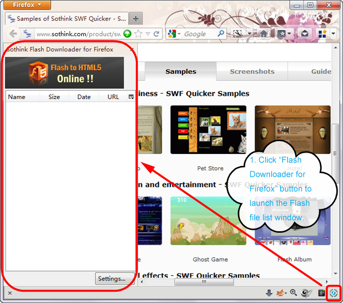Open the Firefox application menu button

pos(27,5)
